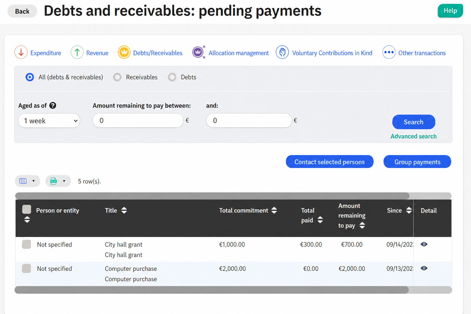Screen dimensions: 471x314
Task: Check the City hall grant row checkbox
Action: click(x=26, y=244)
